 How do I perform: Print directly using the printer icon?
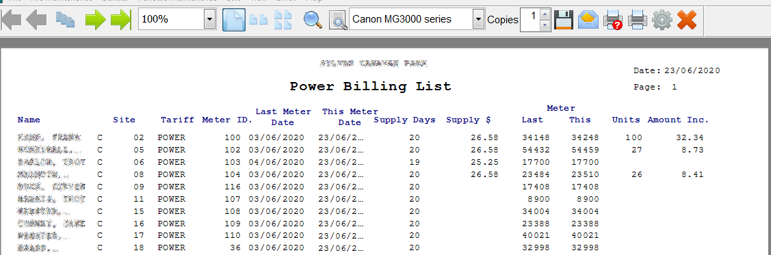click(x=638, y=20)
